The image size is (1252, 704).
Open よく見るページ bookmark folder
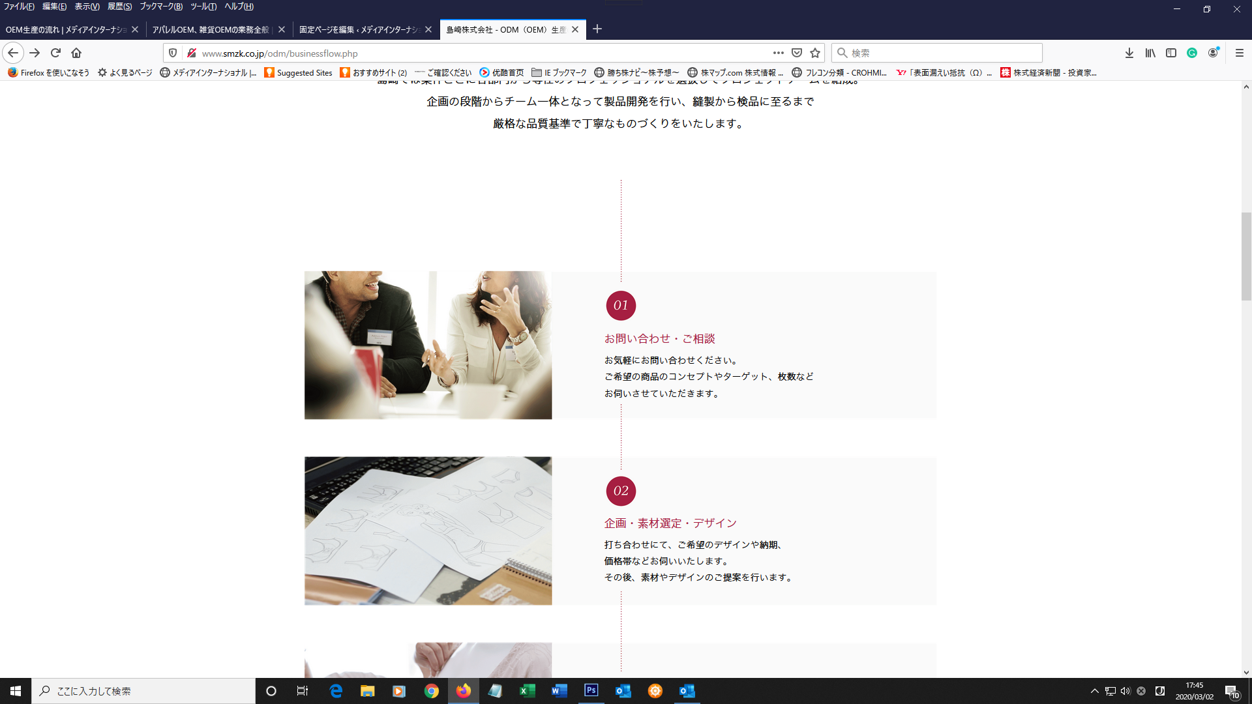[x=125, y=72]
